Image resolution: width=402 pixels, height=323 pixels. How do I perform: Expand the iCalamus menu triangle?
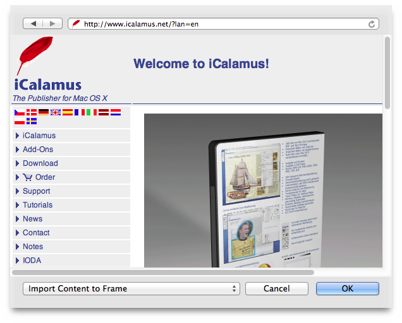pos(17,136)
